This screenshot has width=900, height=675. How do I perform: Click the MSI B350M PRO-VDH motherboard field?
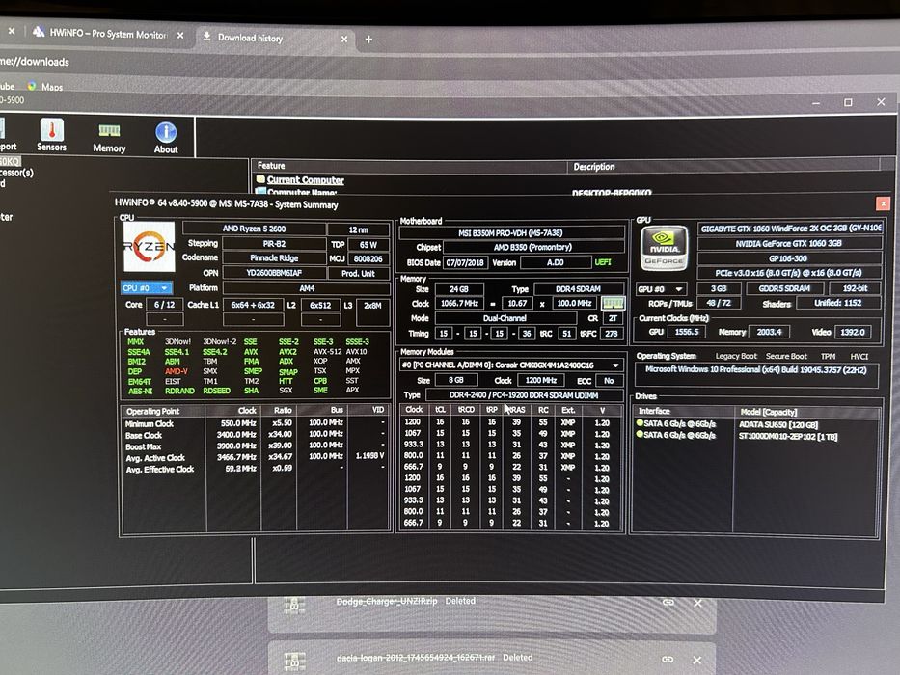point(511,232)
